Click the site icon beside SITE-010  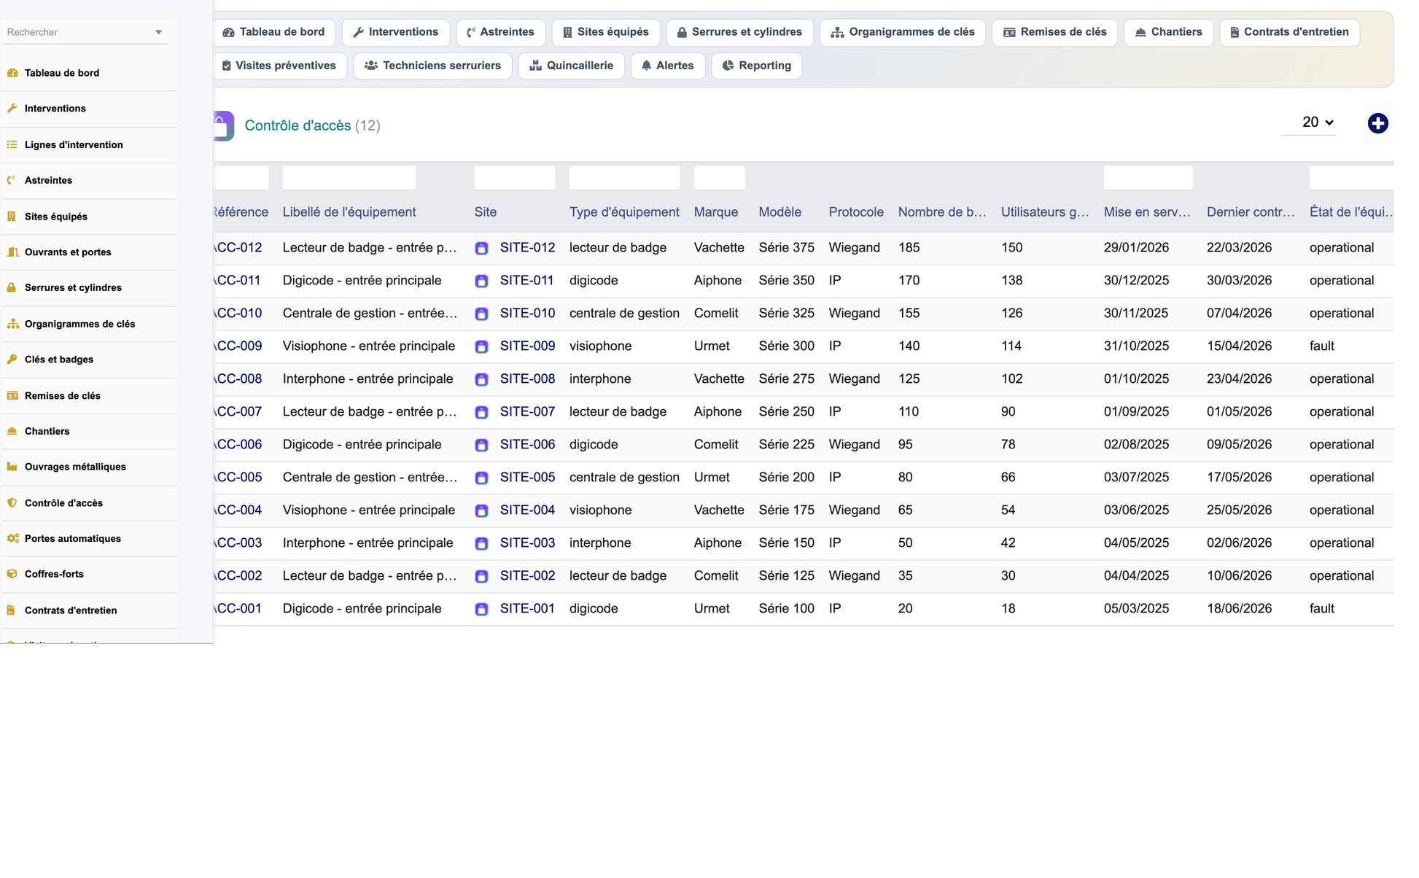(481, 314)
